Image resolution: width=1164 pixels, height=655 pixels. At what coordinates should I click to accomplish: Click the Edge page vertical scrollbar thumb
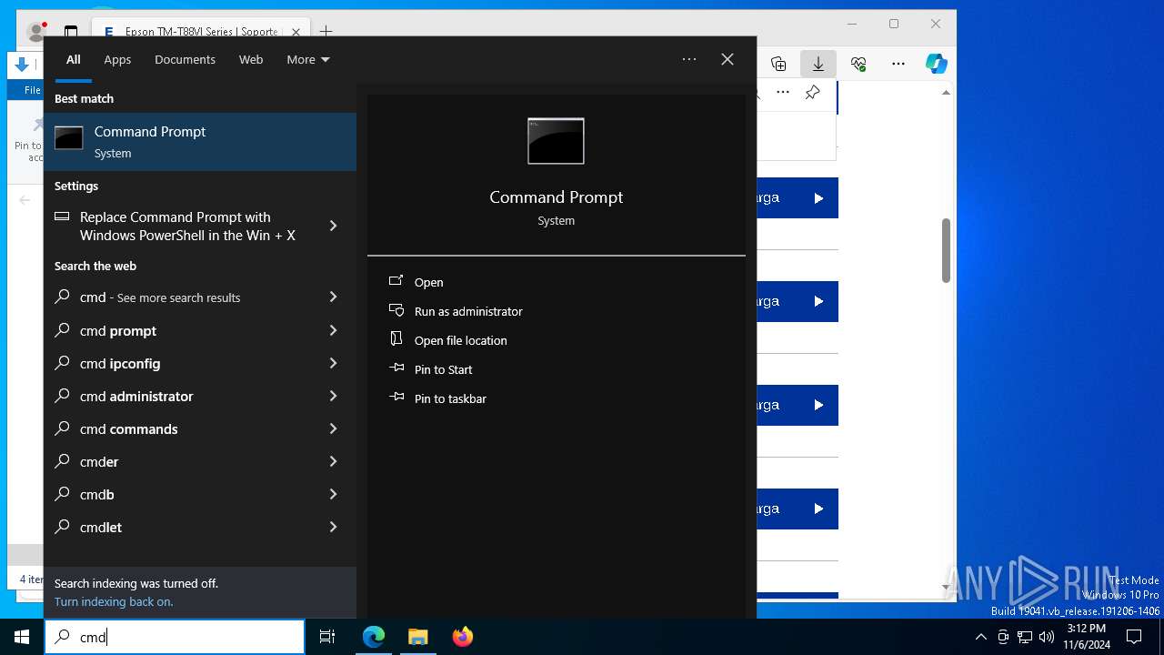[946, 250]
